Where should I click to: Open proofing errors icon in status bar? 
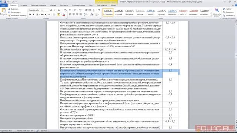click(x=37, y=131)
